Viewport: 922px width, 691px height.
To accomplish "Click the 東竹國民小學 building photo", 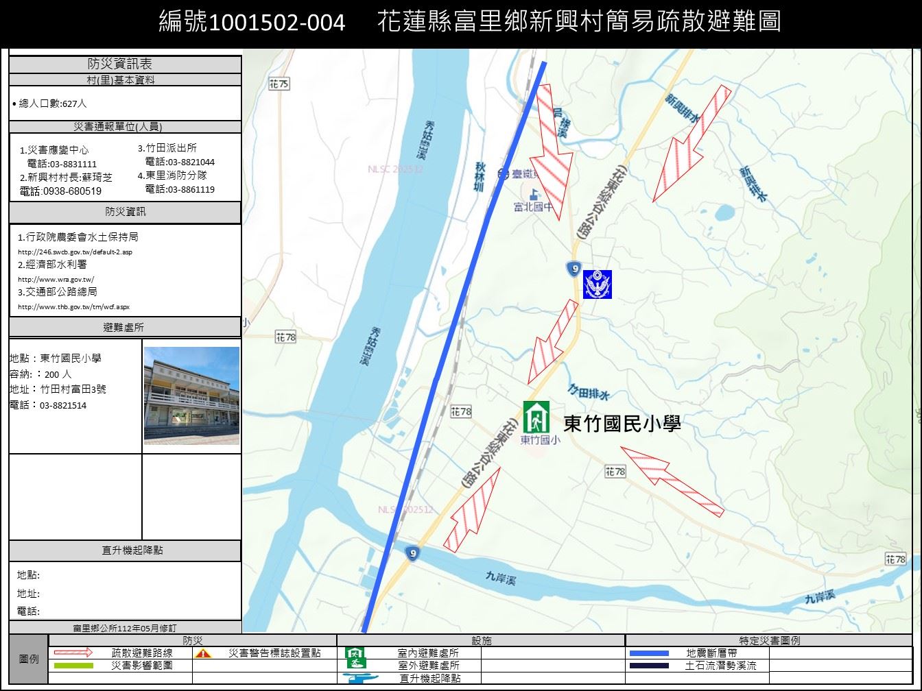I will coord(191,396).
